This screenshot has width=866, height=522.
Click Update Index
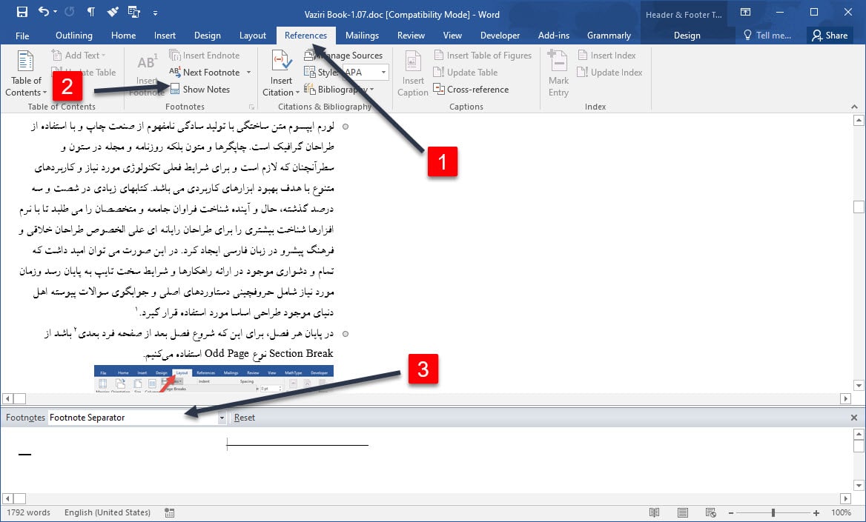(609, 73)
